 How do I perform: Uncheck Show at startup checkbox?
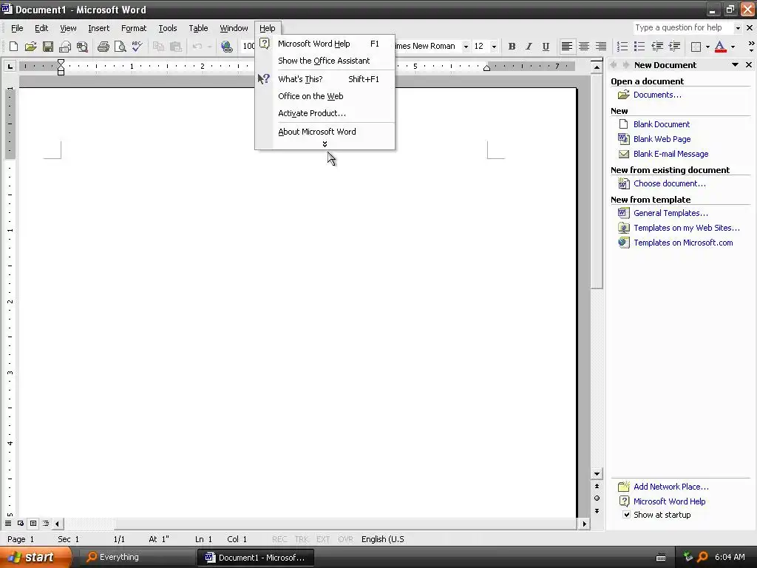click(x=626, y=515)
